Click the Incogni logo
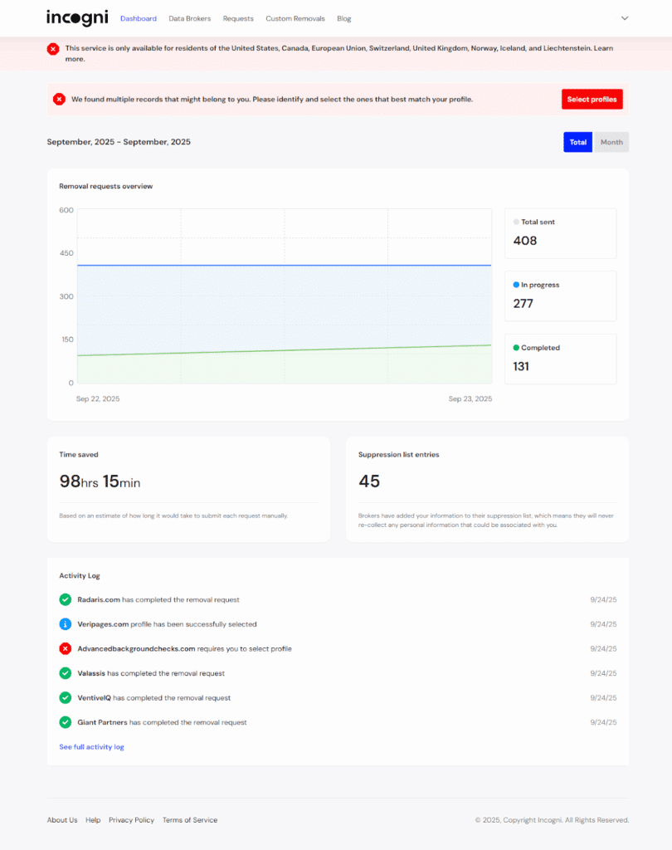 click(77, 17)
